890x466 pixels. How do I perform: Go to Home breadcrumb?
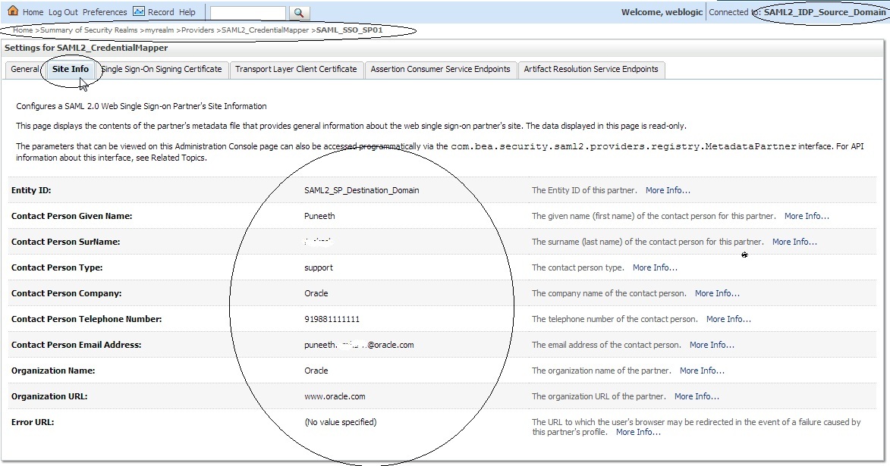[23, 30]
